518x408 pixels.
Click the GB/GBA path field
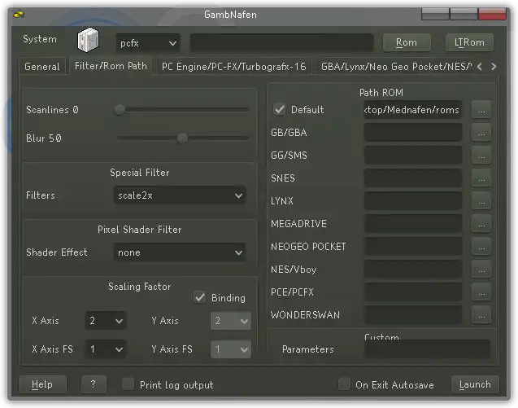[412, 133]
